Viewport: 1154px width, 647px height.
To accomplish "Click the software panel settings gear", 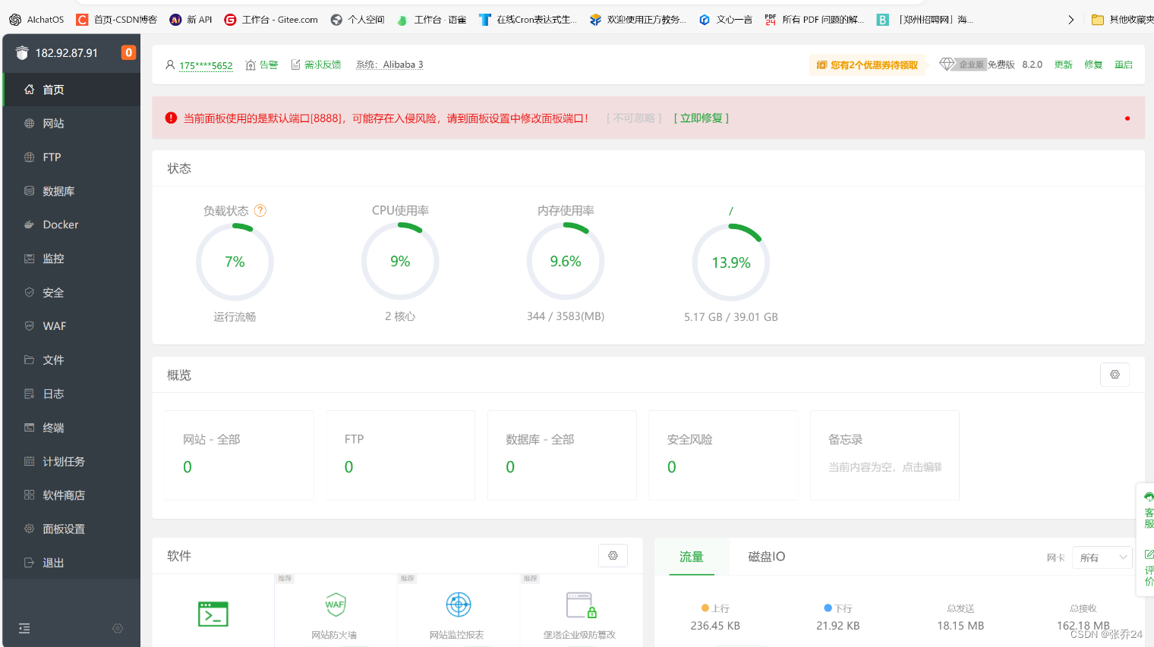I will pos(613,556).
